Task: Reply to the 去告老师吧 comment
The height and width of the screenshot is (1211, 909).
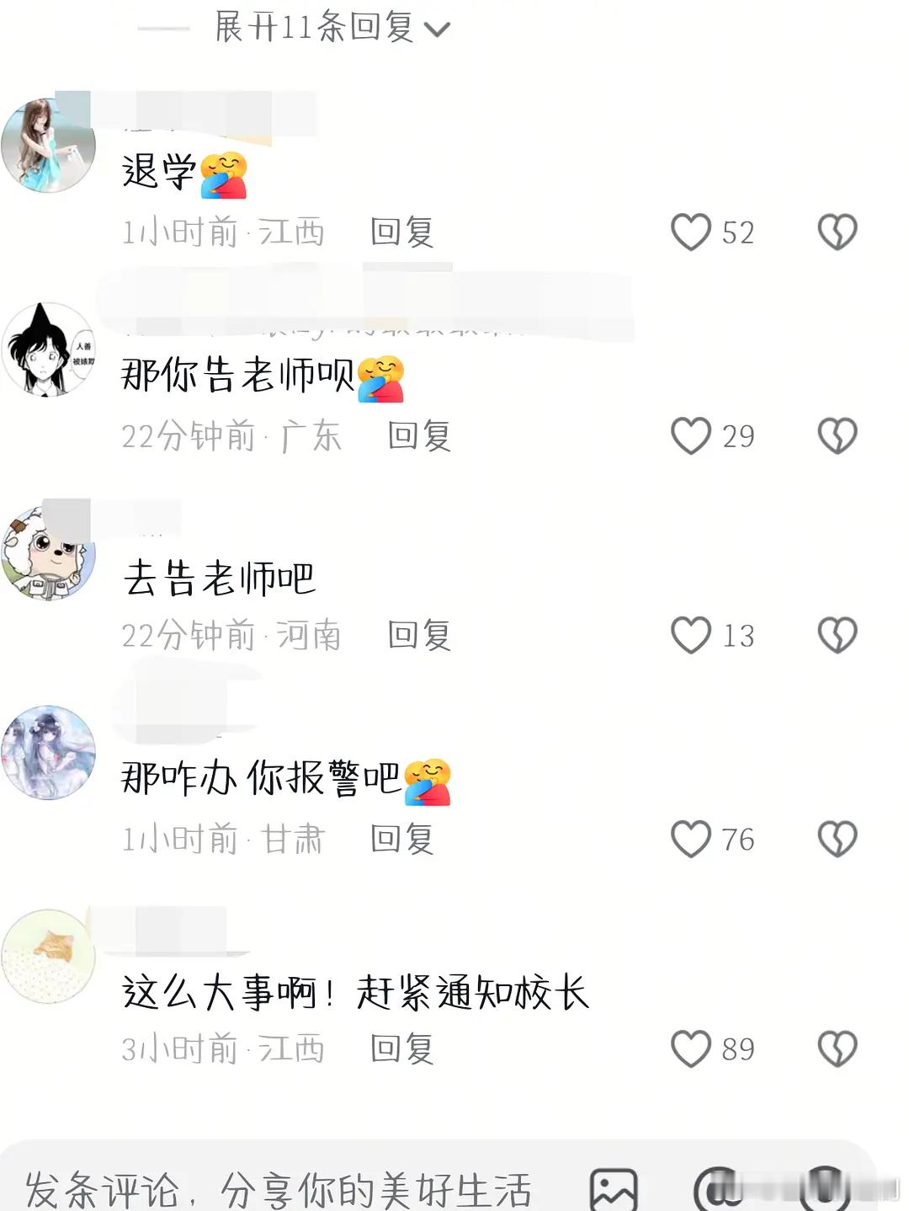Action: click(x=419, y=635)
